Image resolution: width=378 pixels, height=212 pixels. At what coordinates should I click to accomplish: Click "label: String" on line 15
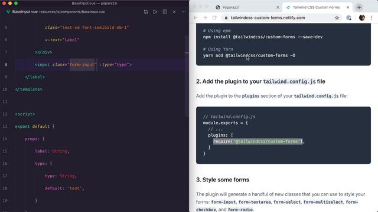[51, 151]
